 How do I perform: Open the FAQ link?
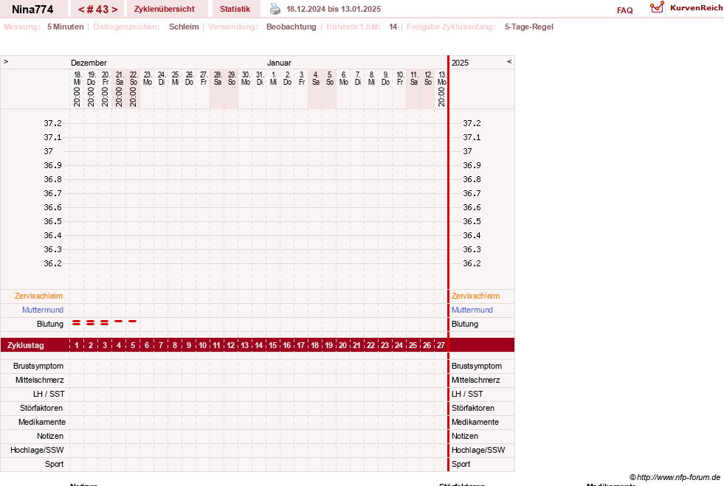tap(624, 10)
